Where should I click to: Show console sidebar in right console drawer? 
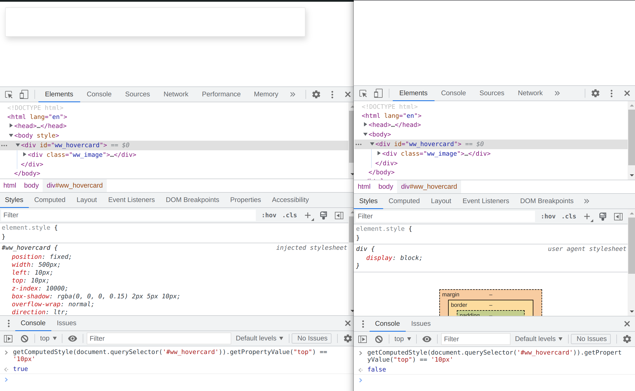(363, 339)
